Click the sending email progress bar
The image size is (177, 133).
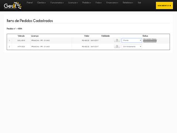[150, 41]
